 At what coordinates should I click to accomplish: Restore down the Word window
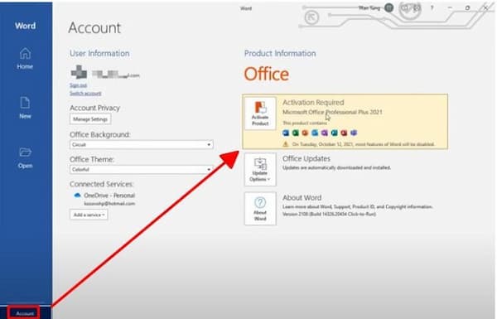(x=467, y=8)
